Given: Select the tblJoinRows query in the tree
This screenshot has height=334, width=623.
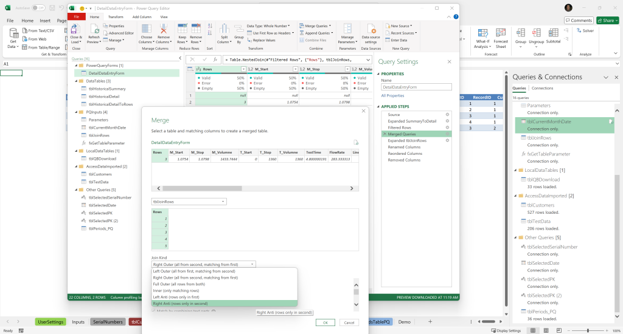Looking at the screenshot, I should 99,135.
